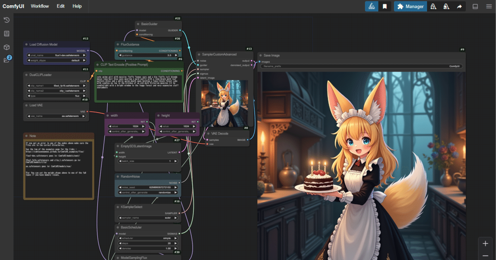Open the hamburger menu icon at top right
Viewport: 496px width, 260px height.
point(488,6)
